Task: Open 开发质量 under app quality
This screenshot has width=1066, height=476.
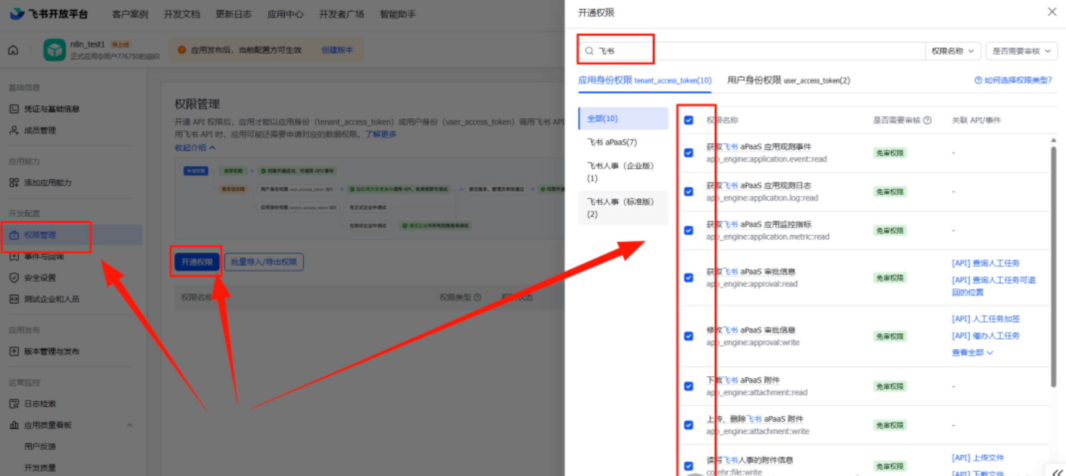Action: coord(40,468)
